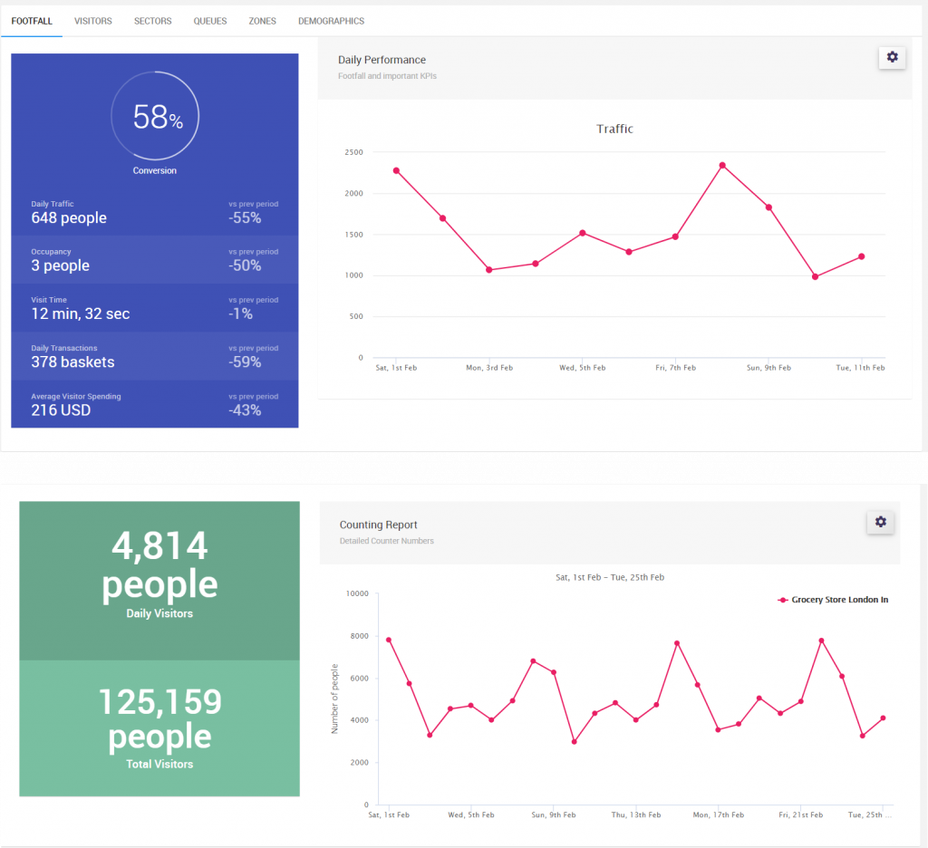Screen dimensions: 928x848
Task: Open the Daily Transactions 378 baskets row
Action: coord(154,356)
